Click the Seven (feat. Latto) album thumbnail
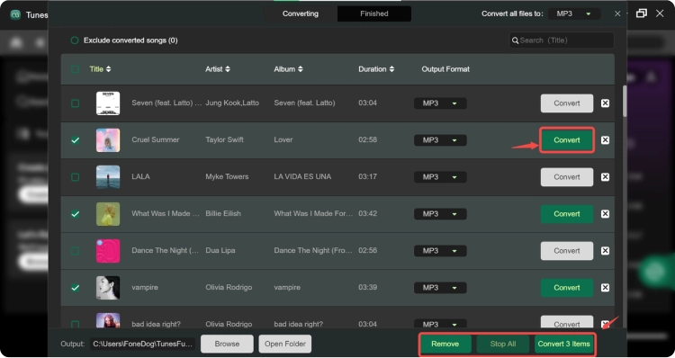The height and width of the screenshot is (358, 675). point(108,103)
